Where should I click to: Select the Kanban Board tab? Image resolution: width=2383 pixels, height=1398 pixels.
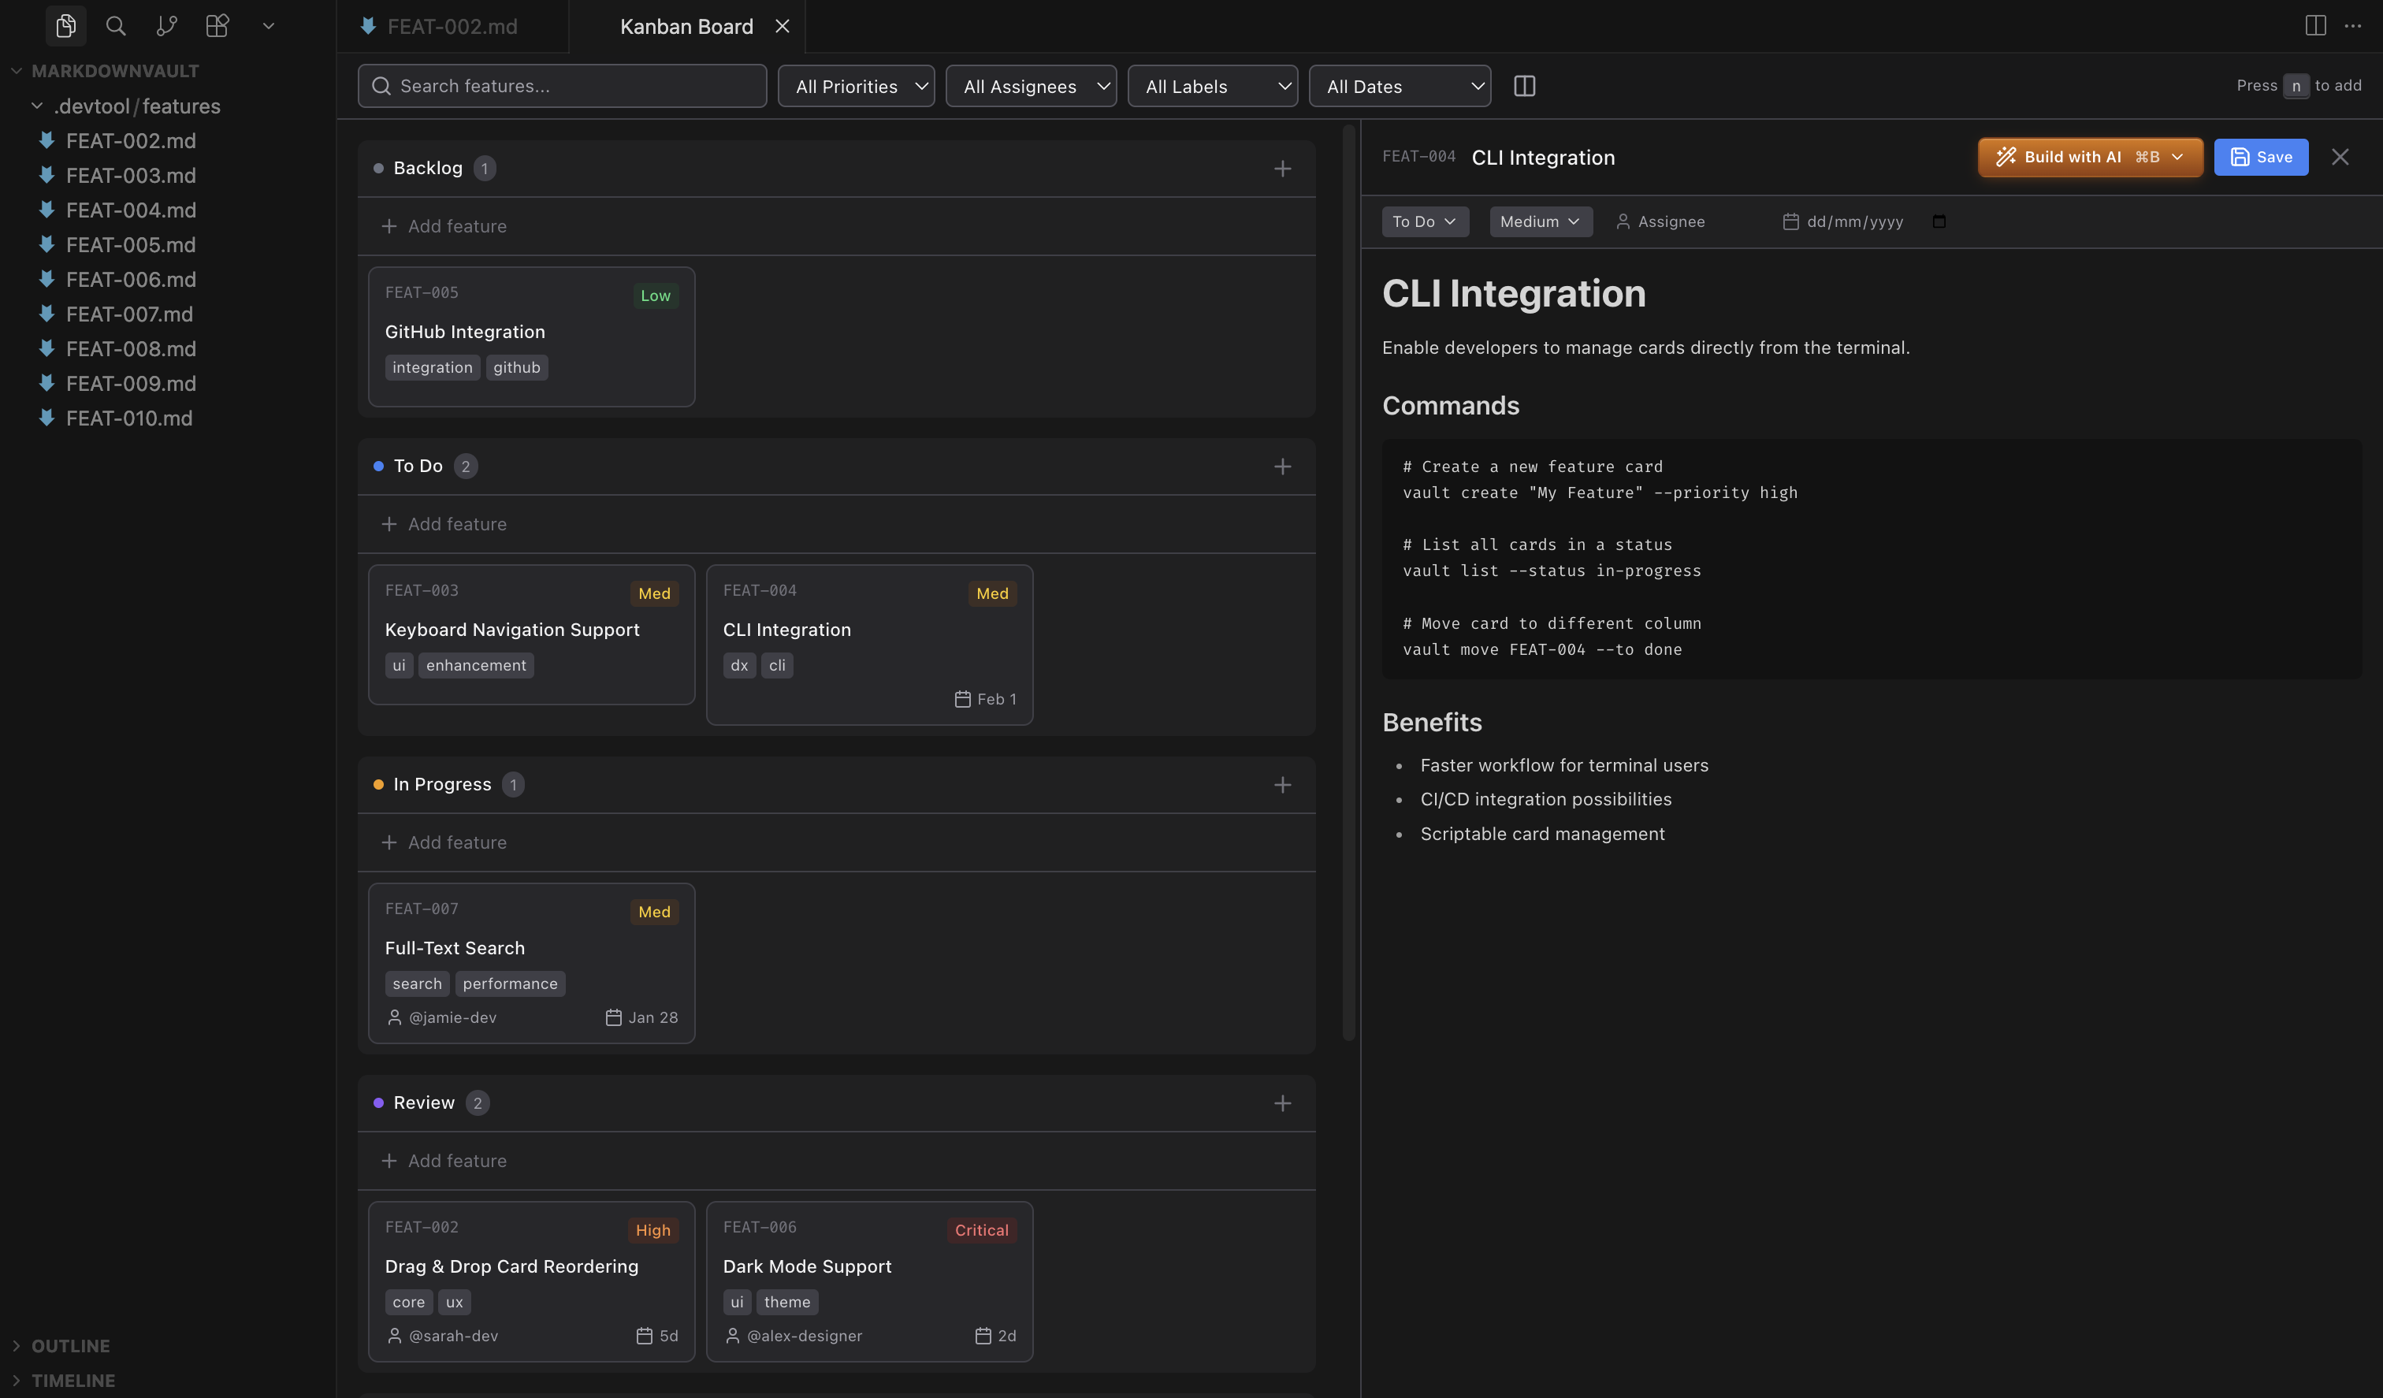pyautogui.click(x=686, y=27)
